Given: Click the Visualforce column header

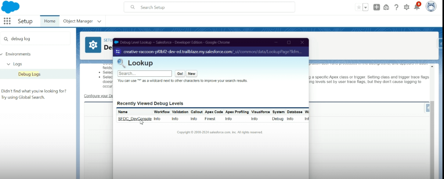Looking at the screenshot, I should click(x=261, y=112).
